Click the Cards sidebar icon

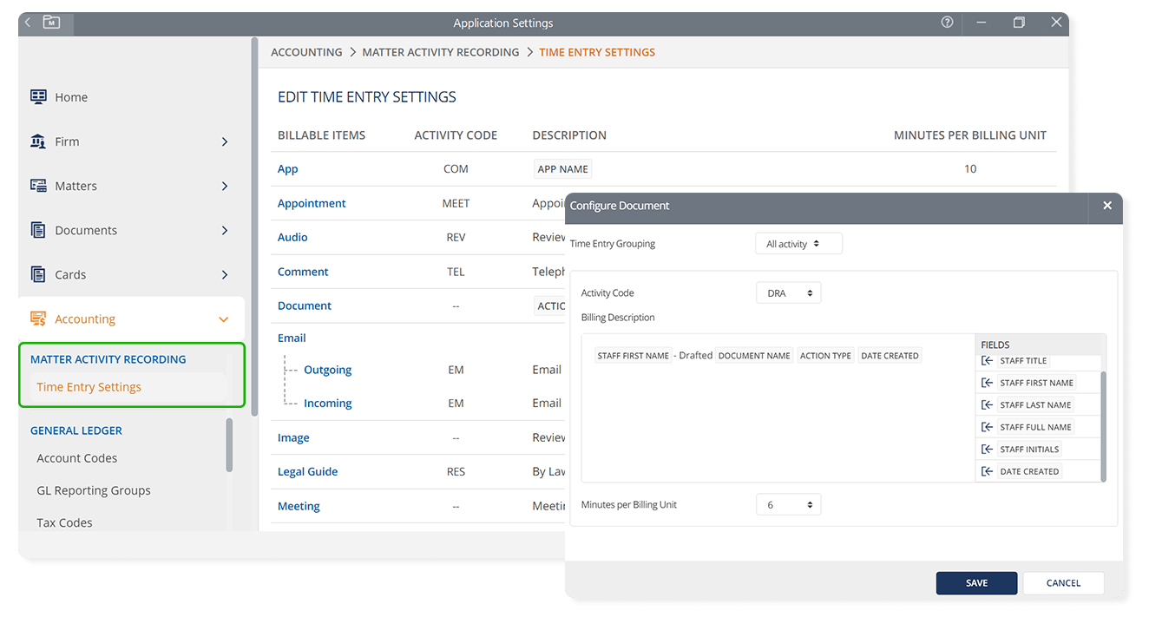point(38,274)
